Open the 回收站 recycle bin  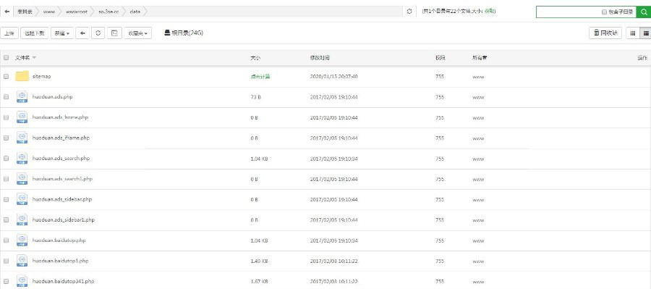coord(605,33)
